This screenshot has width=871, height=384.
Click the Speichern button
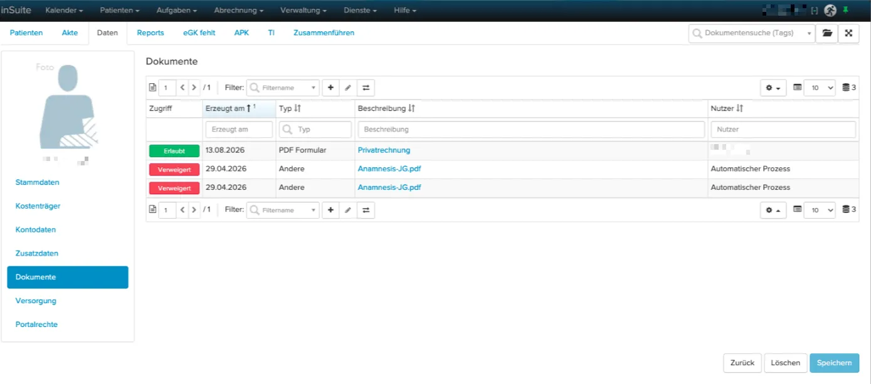click(x=834, y=363)
